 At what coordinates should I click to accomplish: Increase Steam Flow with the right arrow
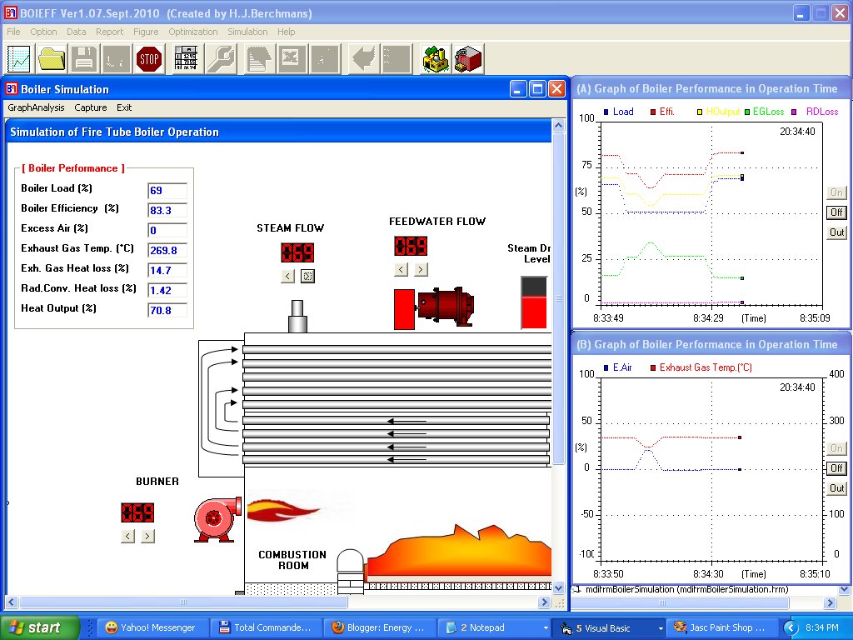(307, 274)
